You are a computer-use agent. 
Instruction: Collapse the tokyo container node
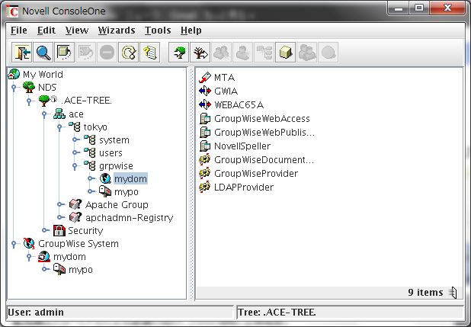coord(59,127)
